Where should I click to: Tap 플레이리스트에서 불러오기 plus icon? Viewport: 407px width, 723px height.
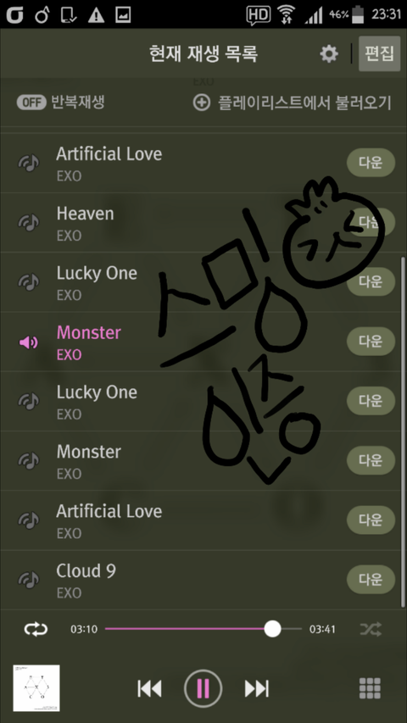click(201, 103)
